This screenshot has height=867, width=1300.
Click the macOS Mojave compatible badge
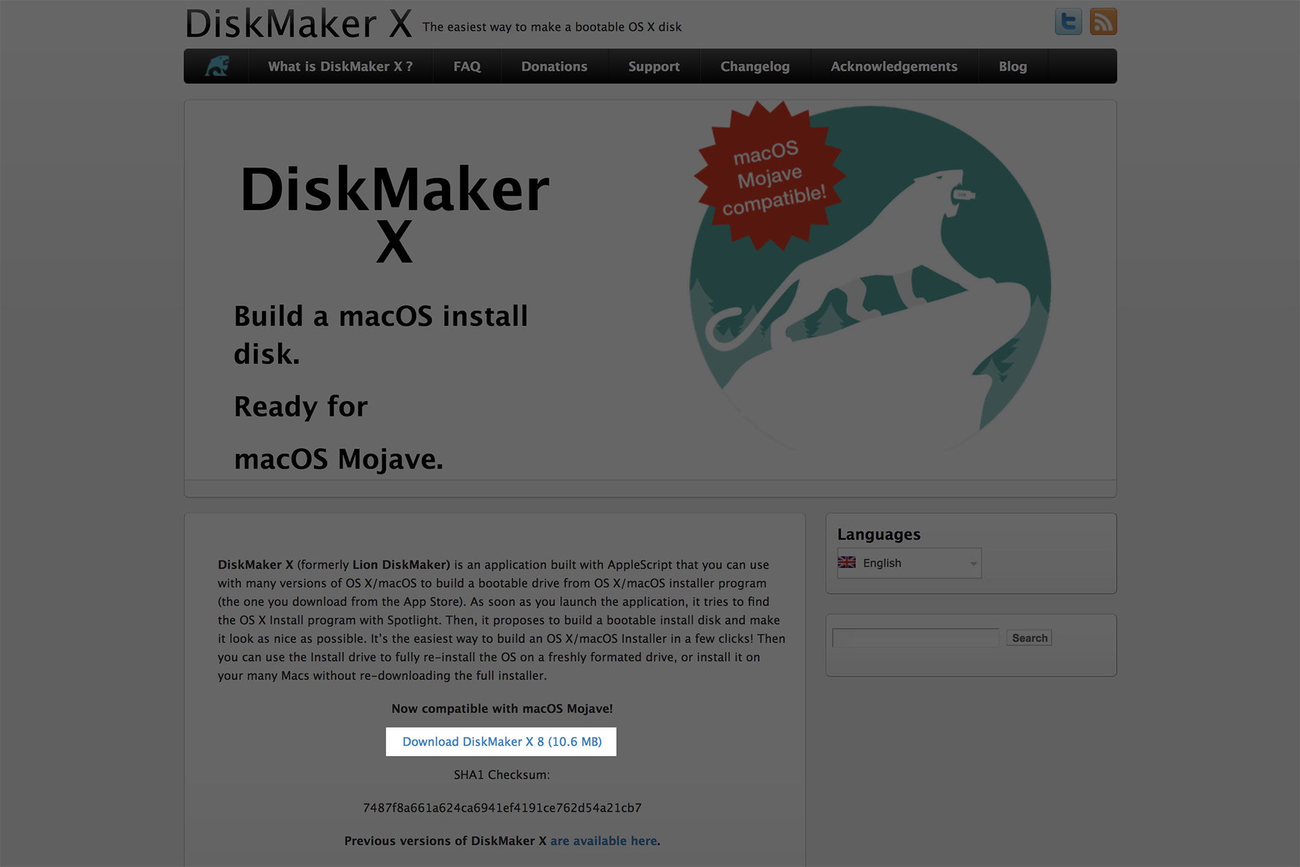(771, 176)
